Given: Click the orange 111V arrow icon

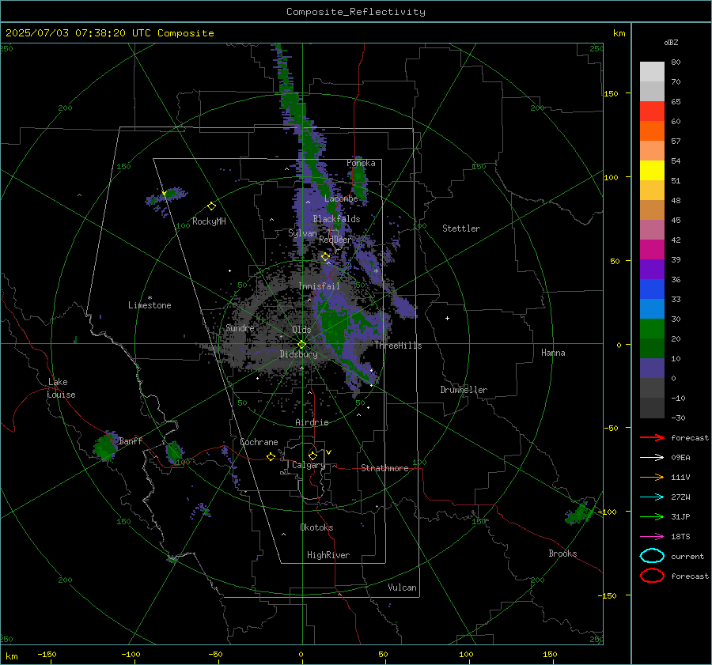Looking at the screenshot, I should (652, 477).
